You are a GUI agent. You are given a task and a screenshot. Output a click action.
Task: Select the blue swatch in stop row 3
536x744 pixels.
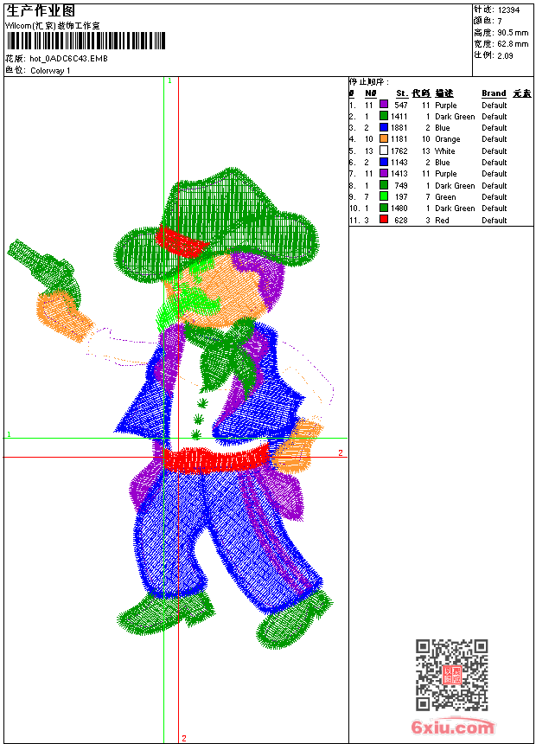[384, 127]
